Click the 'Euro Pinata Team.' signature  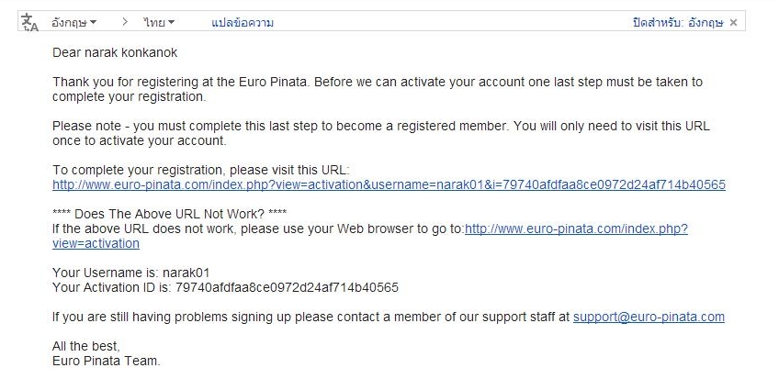pyautogui.click(x=107, y=361)
